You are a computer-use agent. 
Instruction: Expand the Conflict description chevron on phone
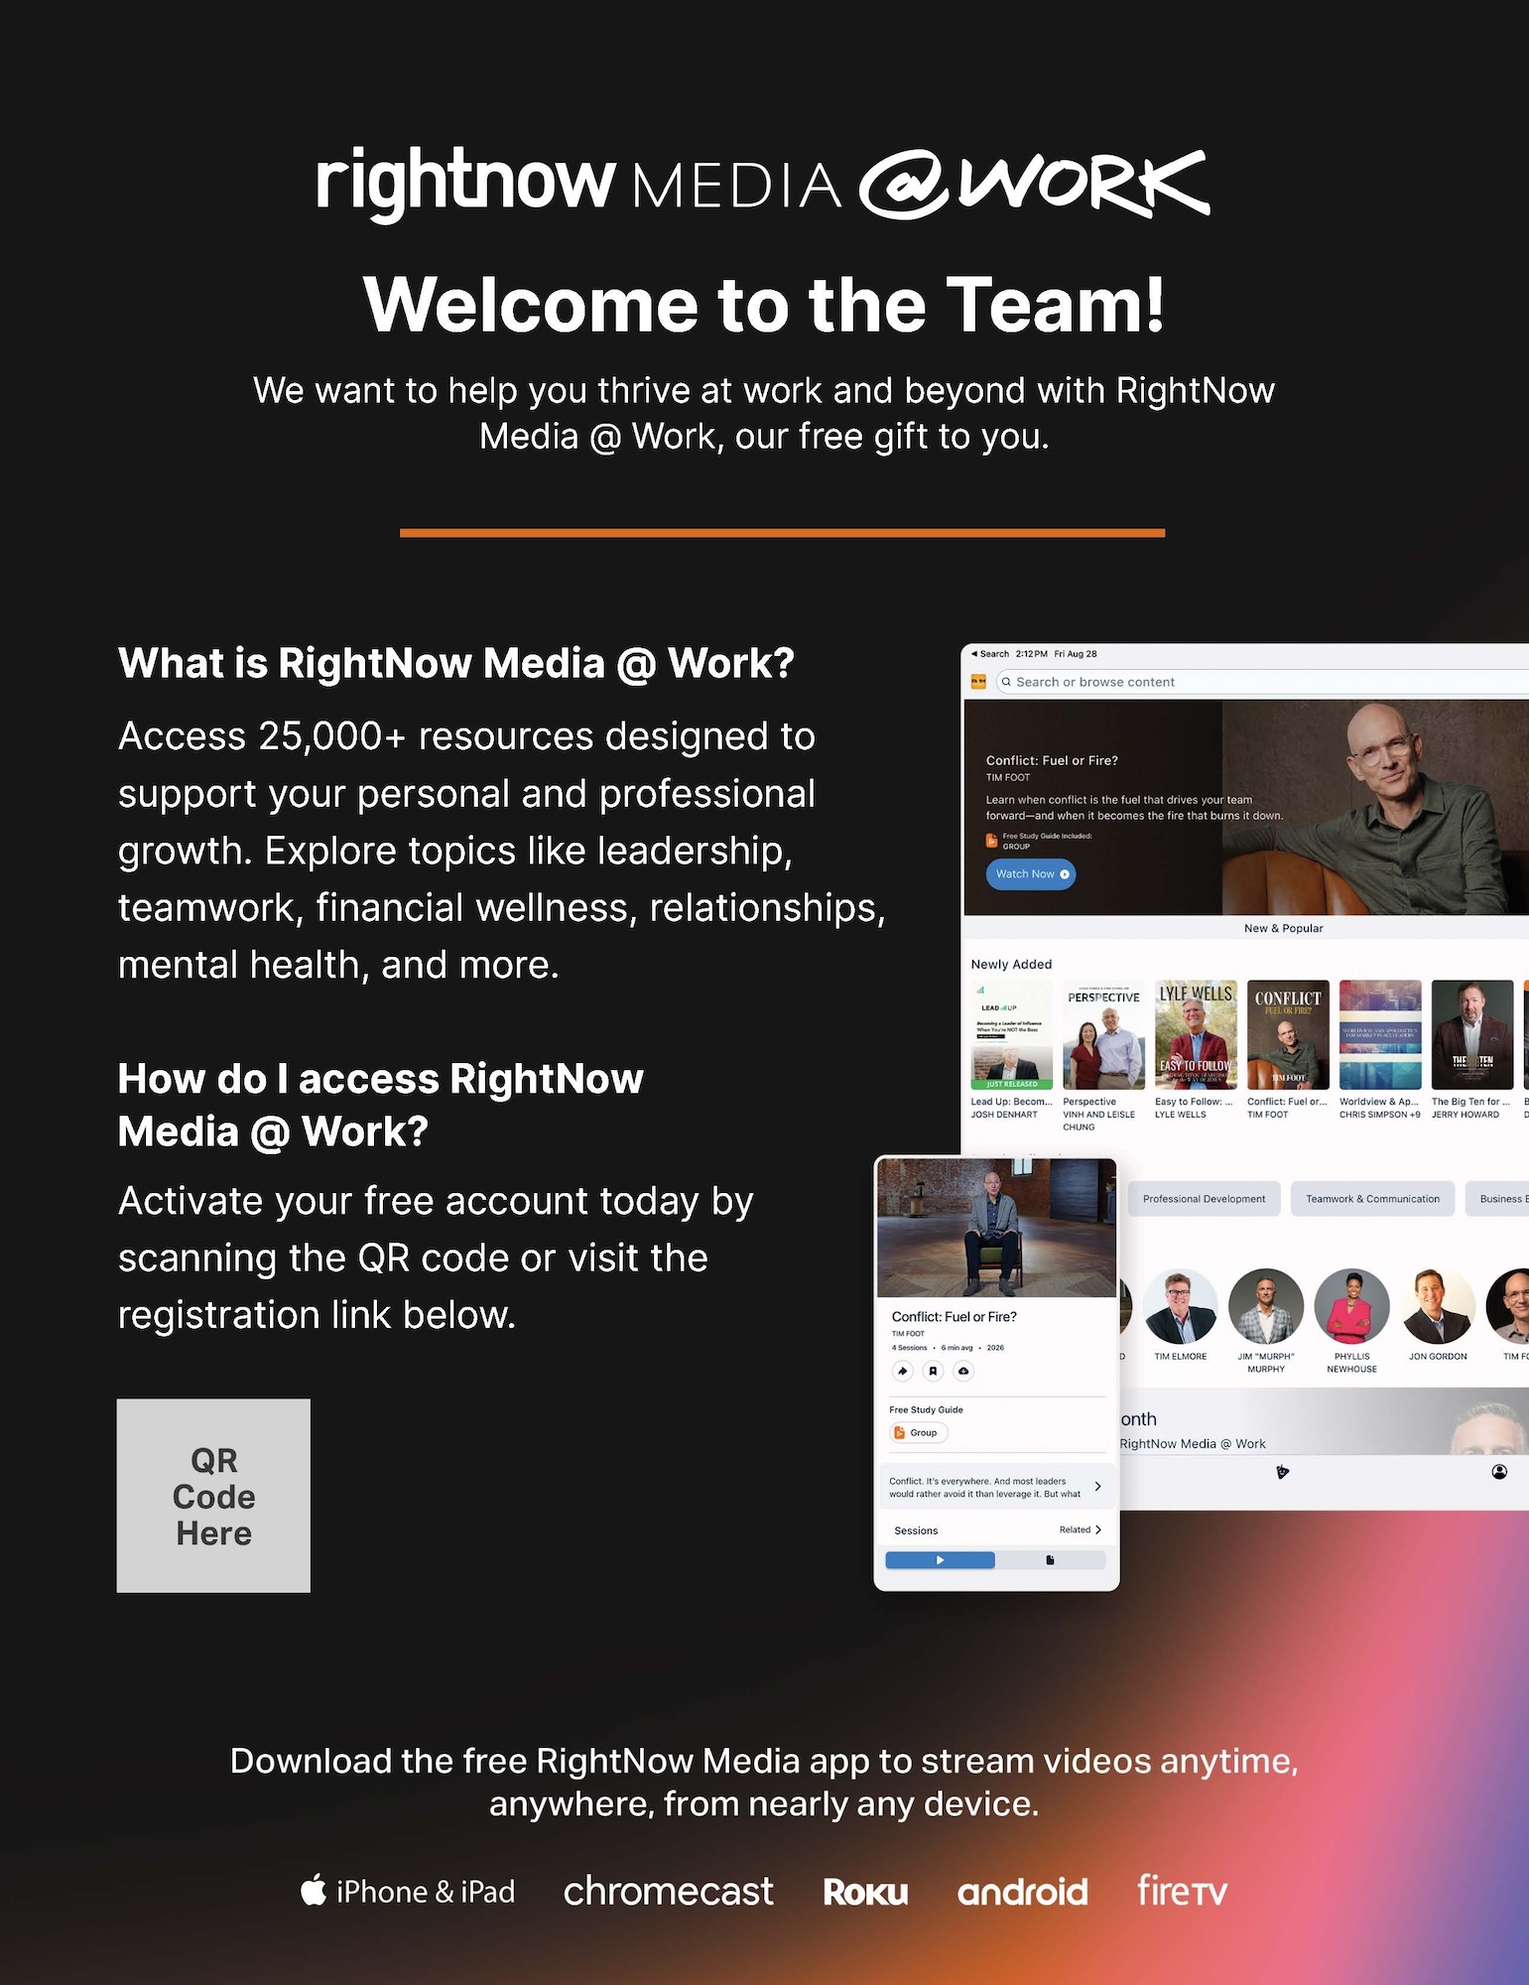1097,1486
